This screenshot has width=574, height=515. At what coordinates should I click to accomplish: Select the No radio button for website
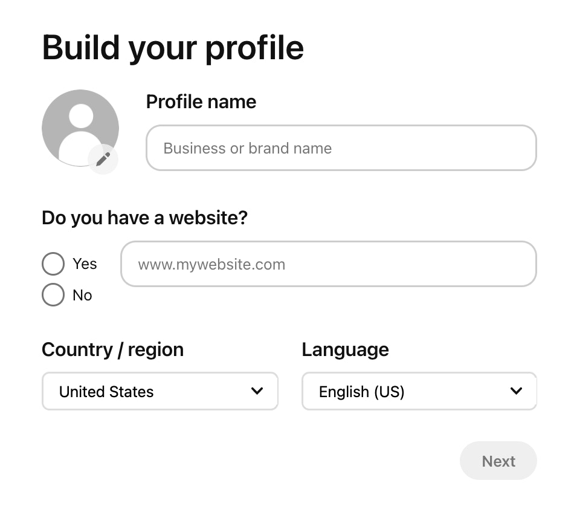pos(53,295)
